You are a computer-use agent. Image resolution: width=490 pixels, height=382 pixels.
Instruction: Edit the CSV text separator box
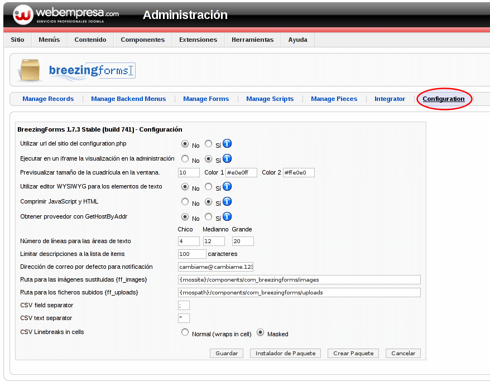pos(184,318)
